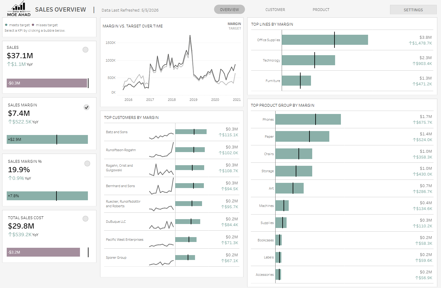Click the Batz and Sons customer name
The height and width of the screenshot is (288, 441).
pyautogui.click(x=117, y=132)
